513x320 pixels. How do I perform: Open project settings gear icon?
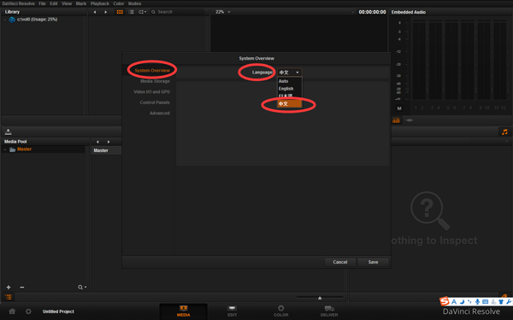28,311
